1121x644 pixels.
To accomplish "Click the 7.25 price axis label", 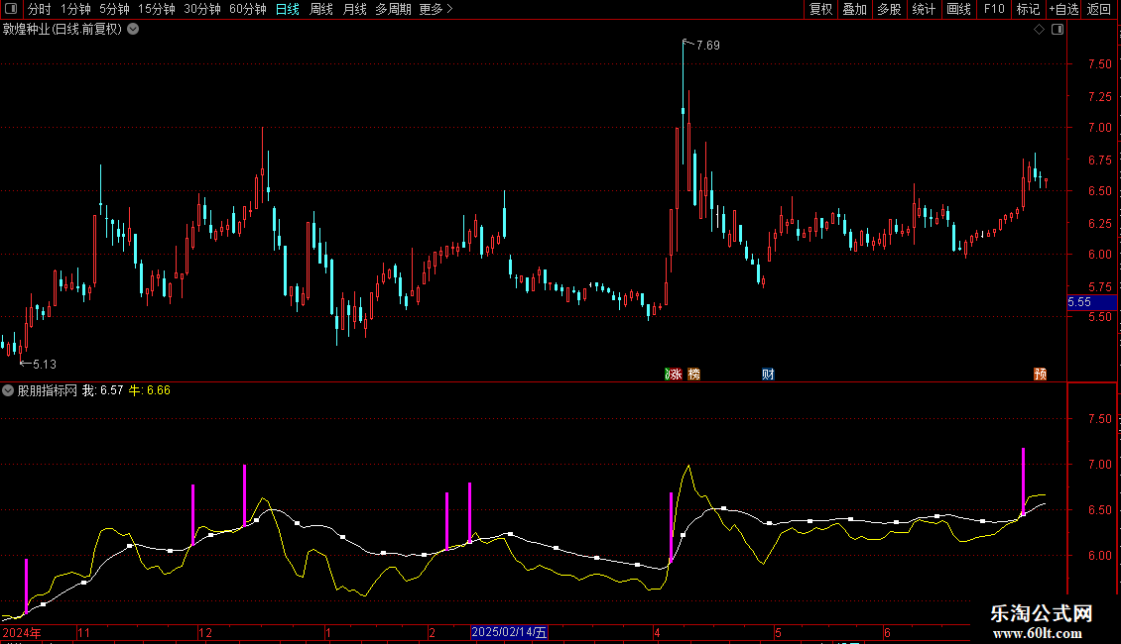I will tap(1099, 96).
